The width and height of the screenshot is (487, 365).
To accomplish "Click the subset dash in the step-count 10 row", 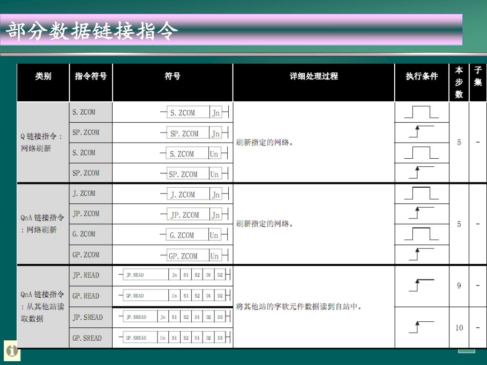I will pyautogui.click(x=478, y=327).
